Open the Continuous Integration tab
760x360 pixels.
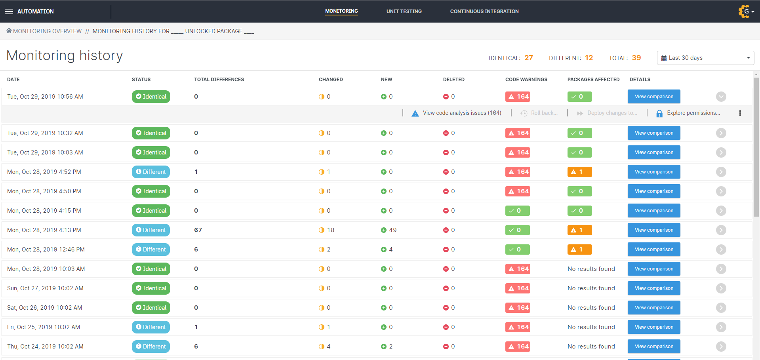click(484, 11)
